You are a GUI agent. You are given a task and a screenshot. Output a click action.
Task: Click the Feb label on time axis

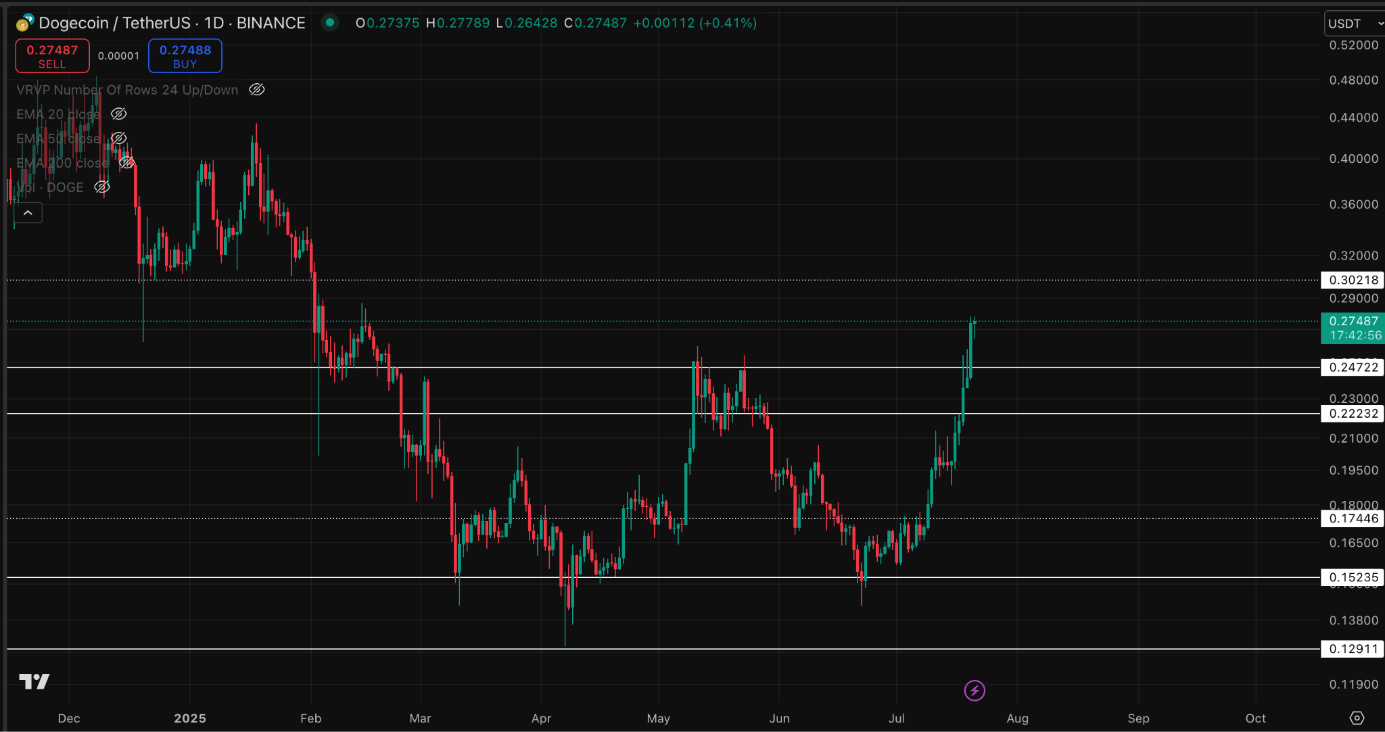point(311,718)
